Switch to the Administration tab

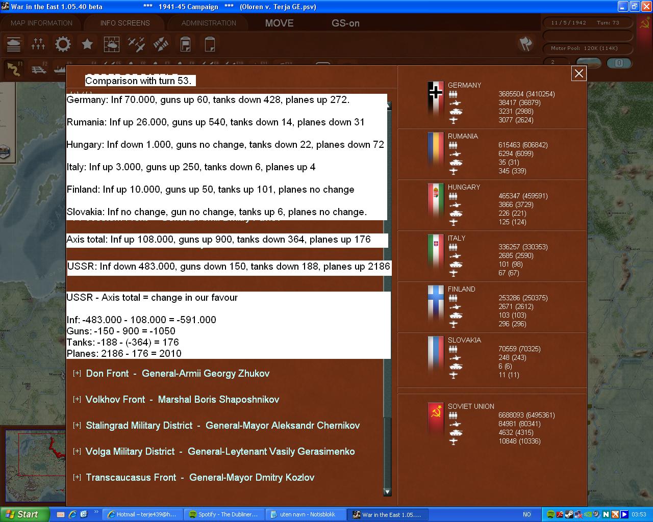pyautogui.click(x=209, y=23)
